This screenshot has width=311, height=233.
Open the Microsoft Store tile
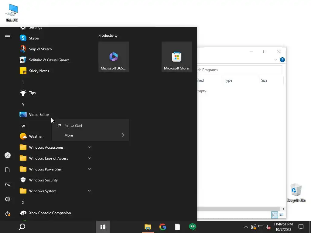[x=176, y=57]
